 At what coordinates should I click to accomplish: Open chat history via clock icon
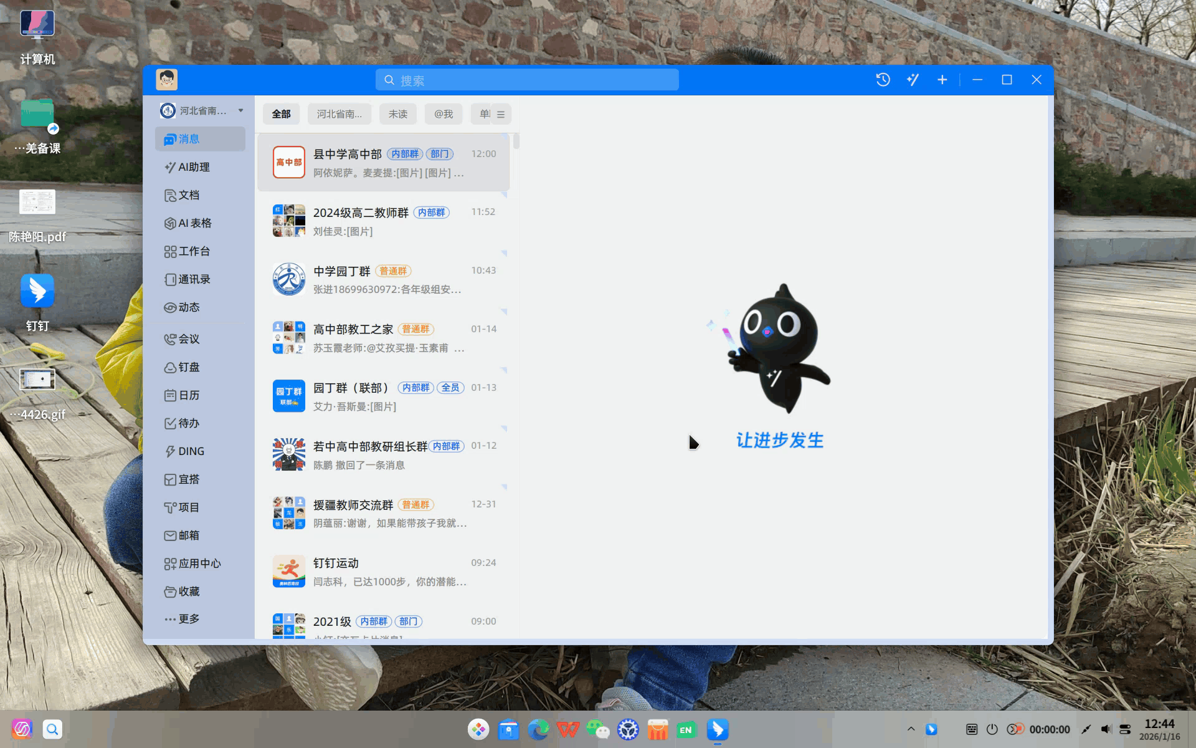(882, 80)
